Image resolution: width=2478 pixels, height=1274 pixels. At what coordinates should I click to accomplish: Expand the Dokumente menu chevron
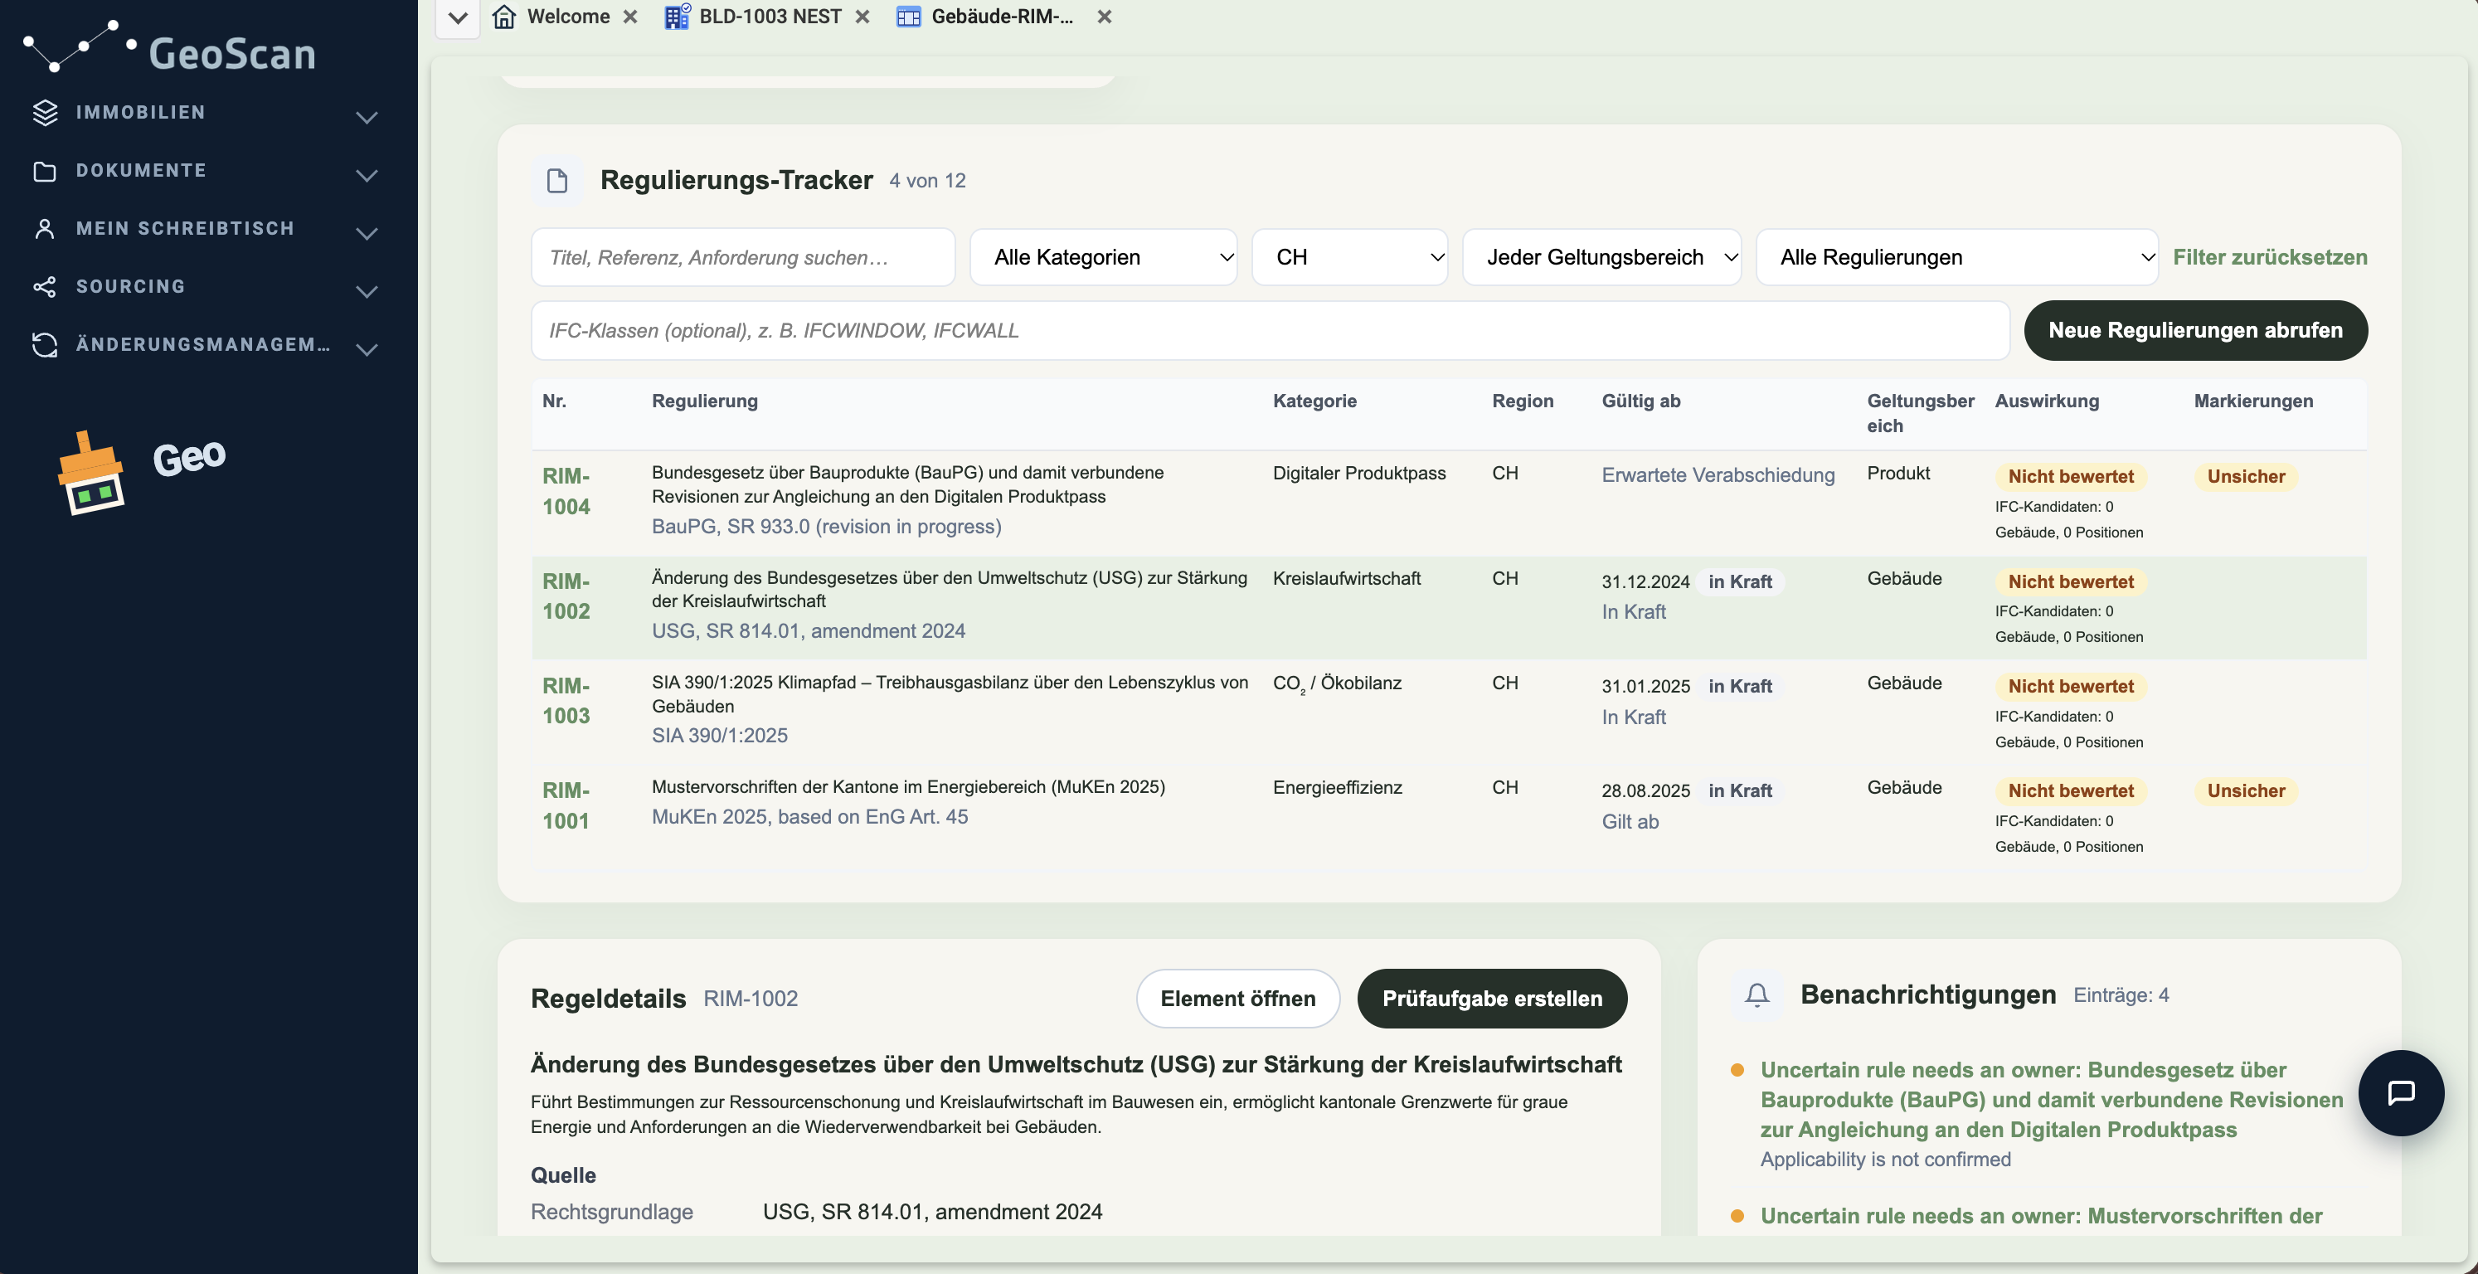[367, 175]
